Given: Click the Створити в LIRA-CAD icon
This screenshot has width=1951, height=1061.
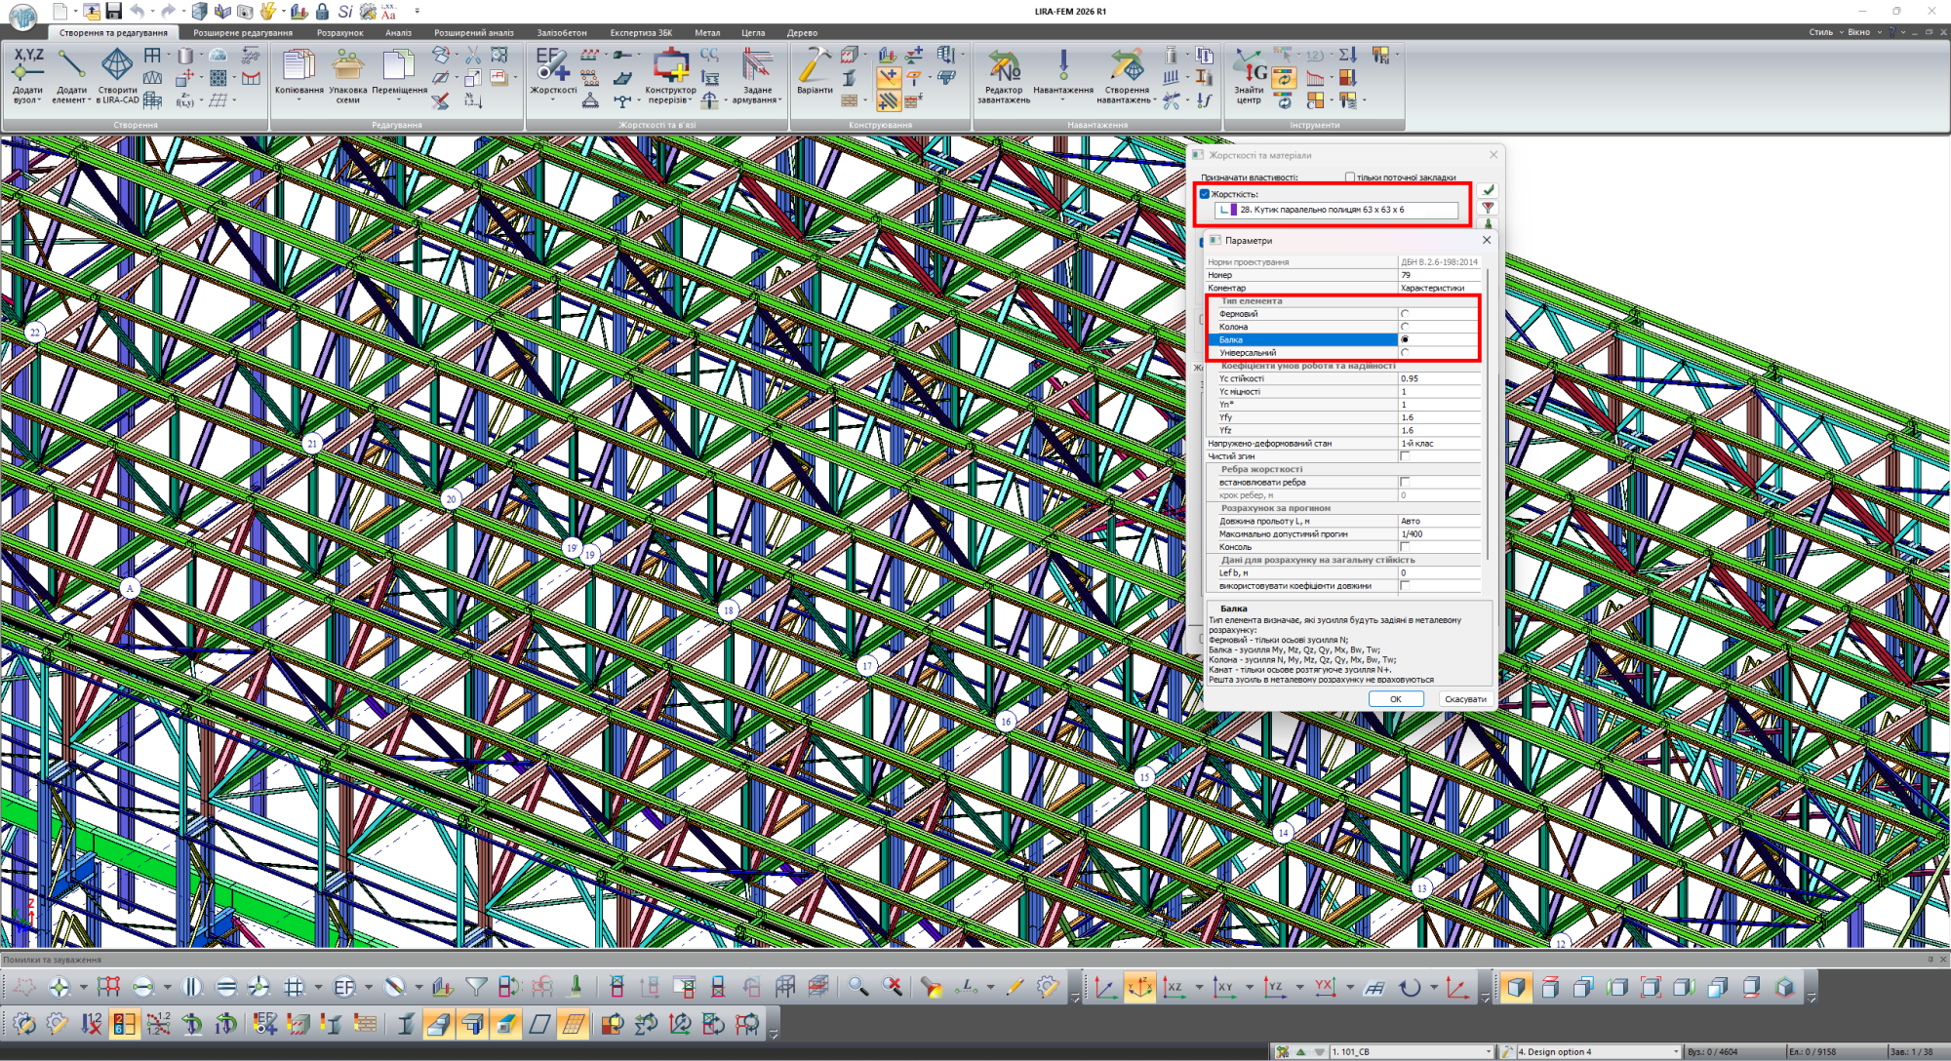Looking at the screenshot, I should (x=117, y=65).
